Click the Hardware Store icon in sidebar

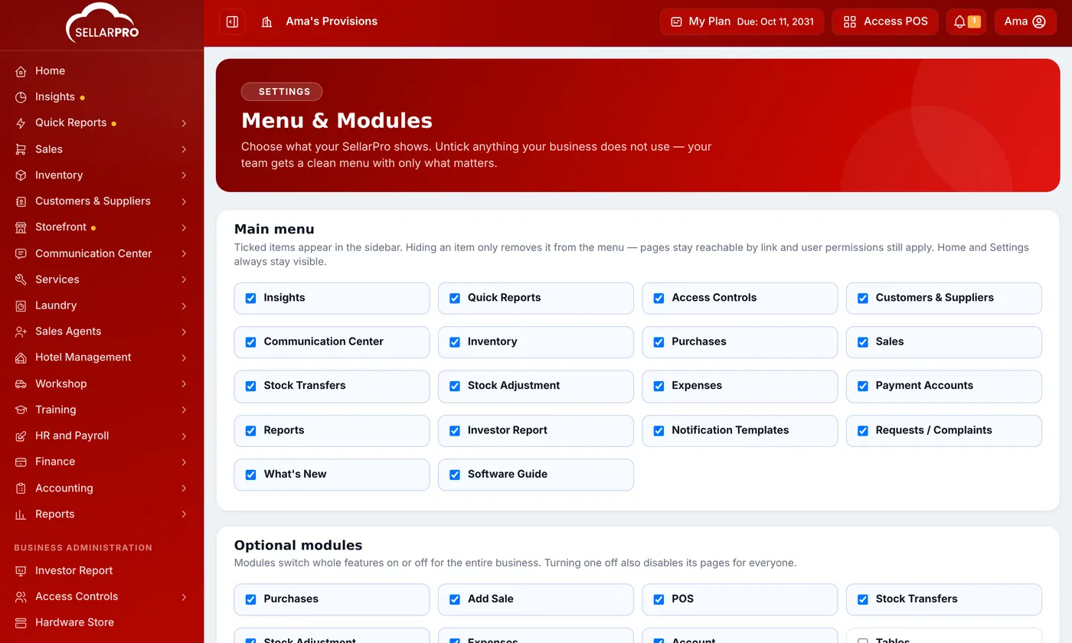(21, 622)
